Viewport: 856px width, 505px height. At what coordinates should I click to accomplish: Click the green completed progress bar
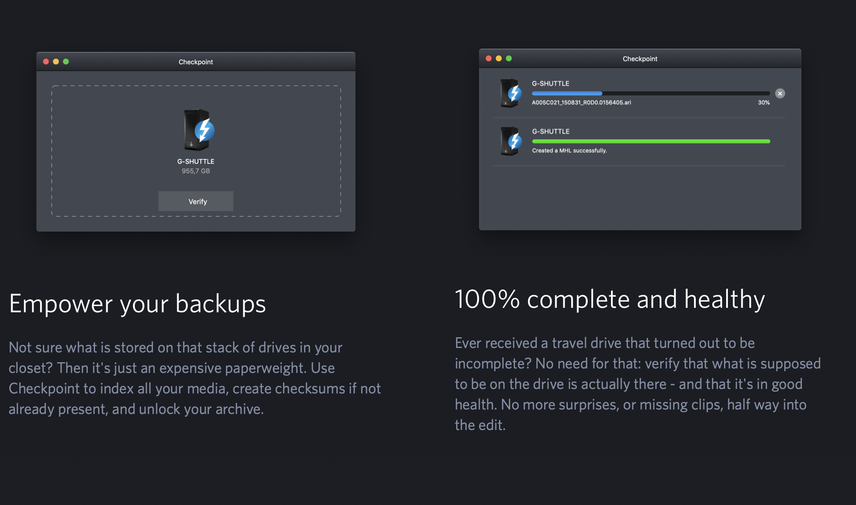651,141
